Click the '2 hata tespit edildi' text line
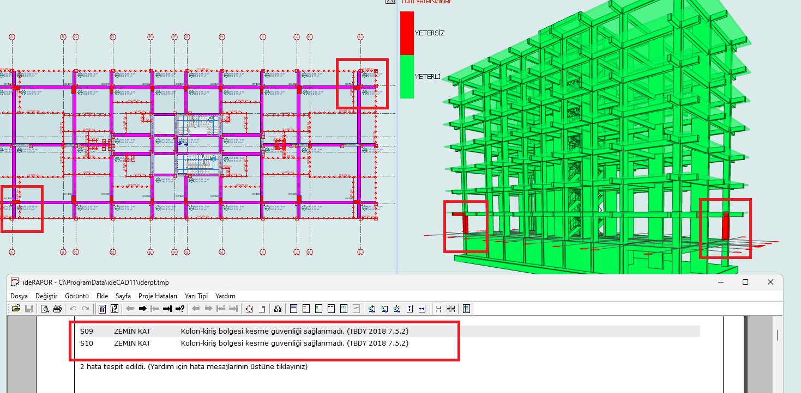Viewport: 801px width, 393px height. (194, 367)
